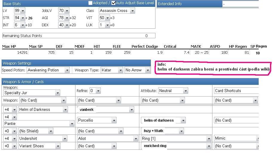This screenshot has height=153, width=273.
Task: Click the Extended Info input field
Action: coord(240,4)
